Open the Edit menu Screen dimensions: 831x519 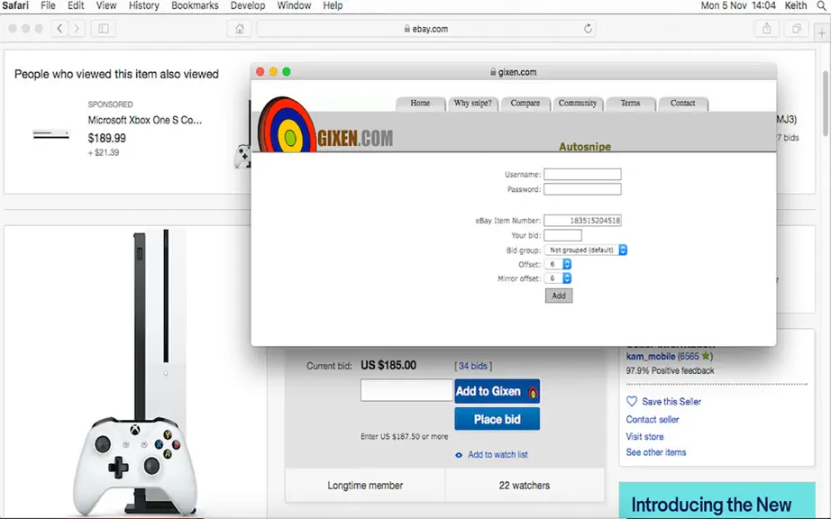coord(76,5)
